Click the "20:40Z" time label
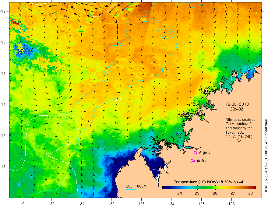Image resolution: width=268 pixels, height=207 pixels. tap(237, 109)
